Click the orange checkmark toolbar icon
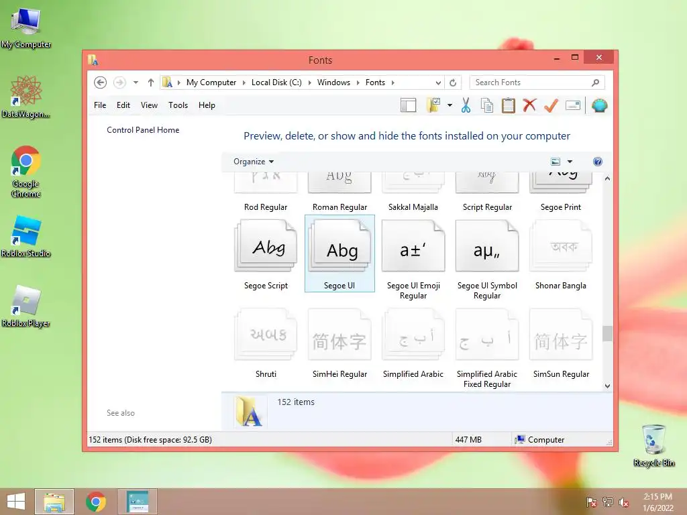687x515 pixels. pyautogui.click(x=551, y=105)
